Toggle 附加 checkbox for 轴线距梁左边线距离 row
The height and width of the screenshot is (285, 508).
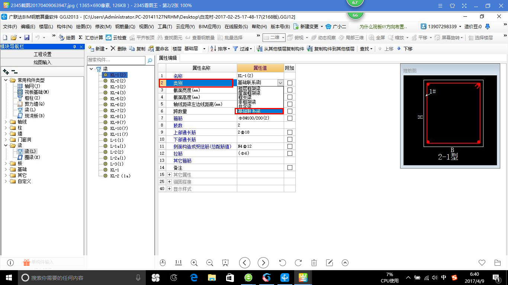tap(290, 104)
